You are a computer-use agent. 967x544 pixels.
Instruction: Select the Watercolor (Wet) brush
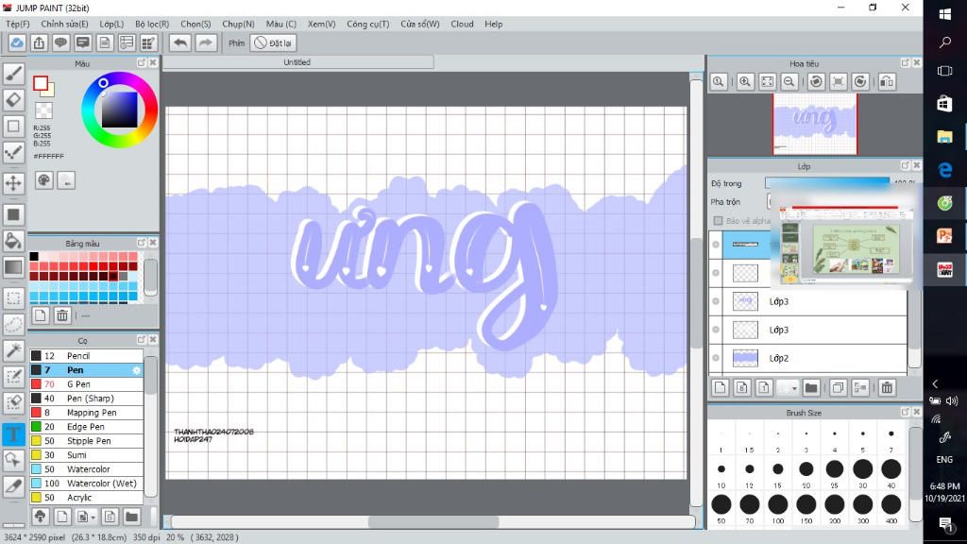(86, 484)
